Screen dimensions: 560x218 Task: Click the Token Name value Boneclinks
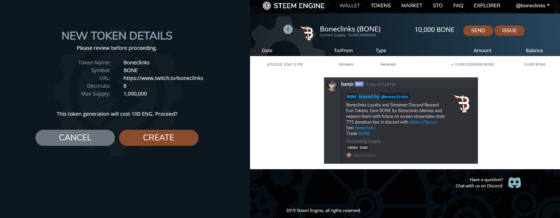136,63
